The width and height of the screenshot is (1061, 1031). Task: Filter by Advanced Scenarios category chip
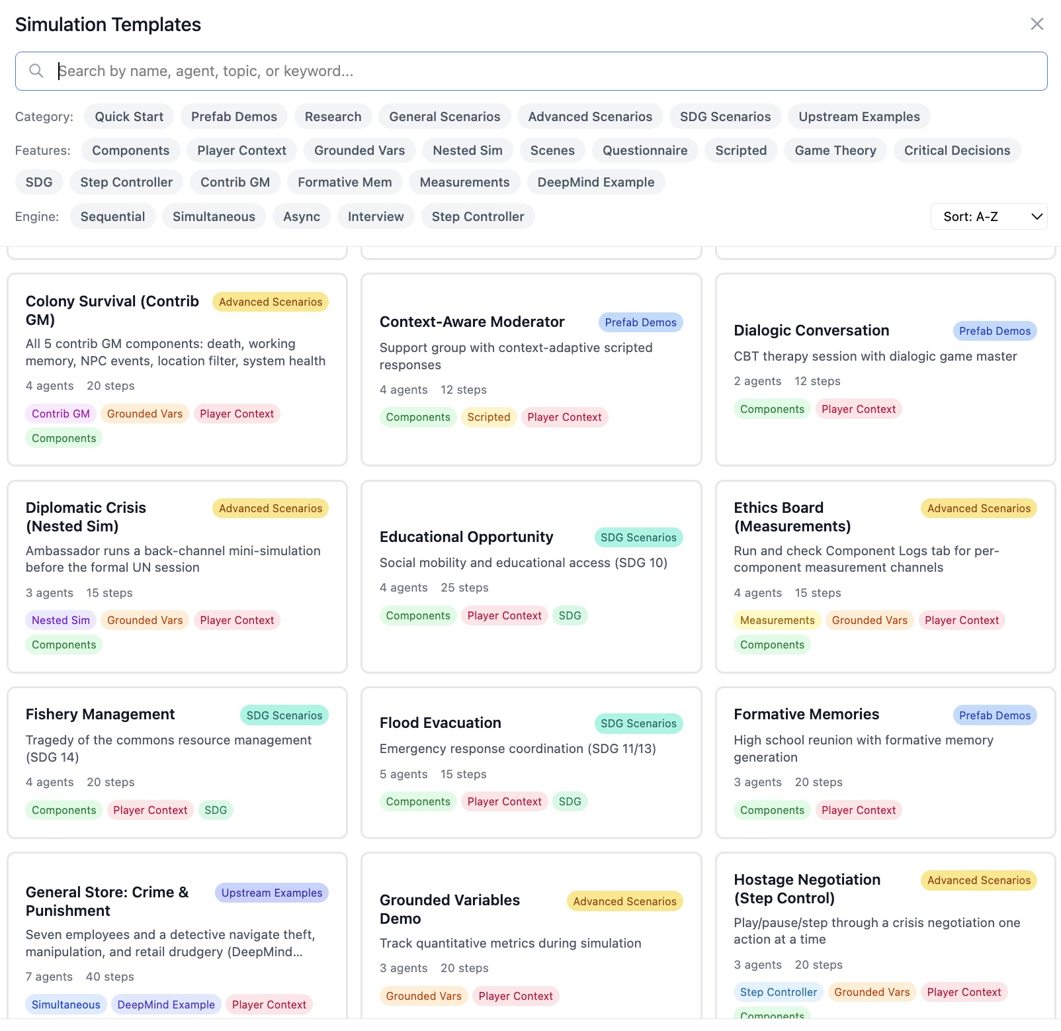pos(590,116)
